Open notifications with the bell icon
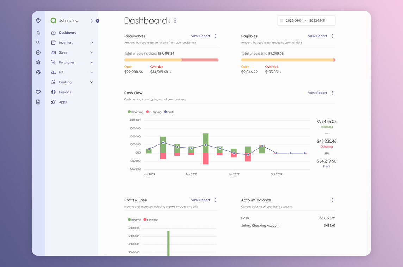This screenshot has width=403, height=267. (38, 32)
